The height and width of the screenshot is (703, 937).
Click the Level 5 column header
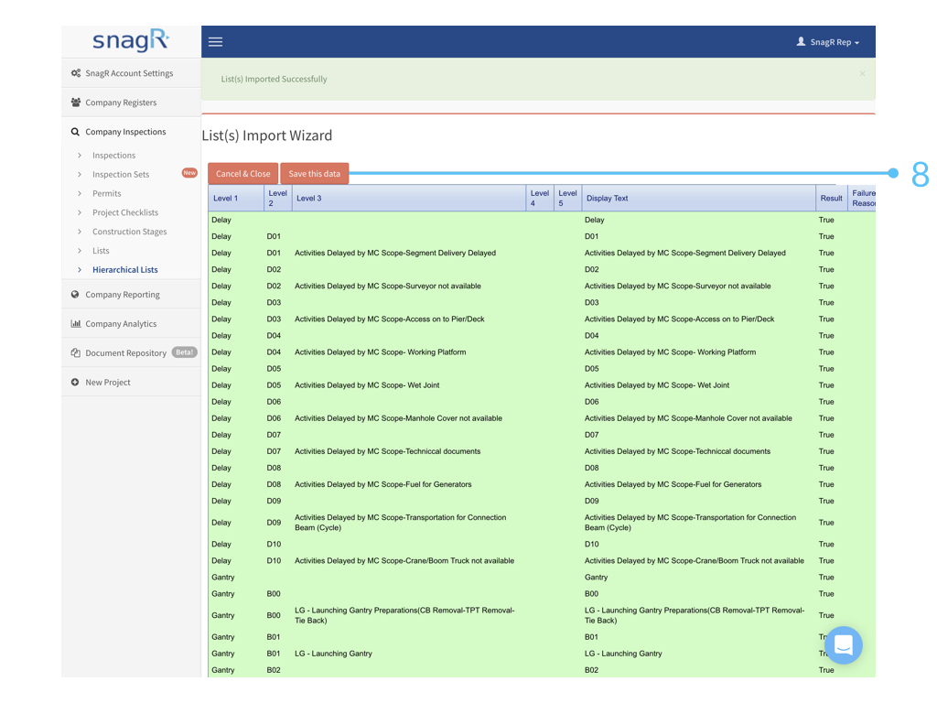pos(567,199)
